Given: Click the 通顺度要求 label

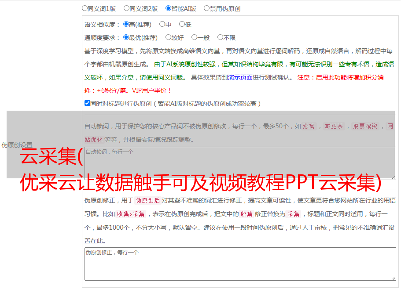Looking at the screenshot, I should coord(102,38).
